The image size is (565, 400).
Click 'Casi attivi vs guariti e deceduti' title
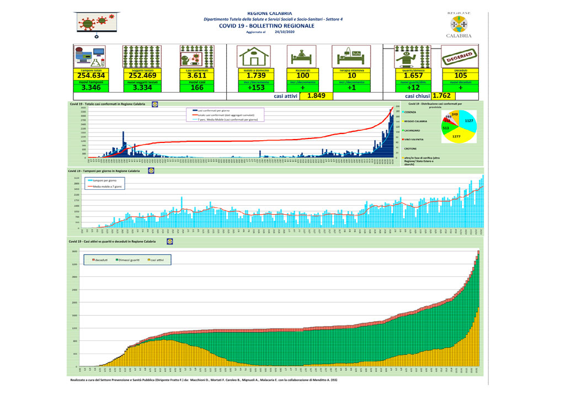pos(112,242)
